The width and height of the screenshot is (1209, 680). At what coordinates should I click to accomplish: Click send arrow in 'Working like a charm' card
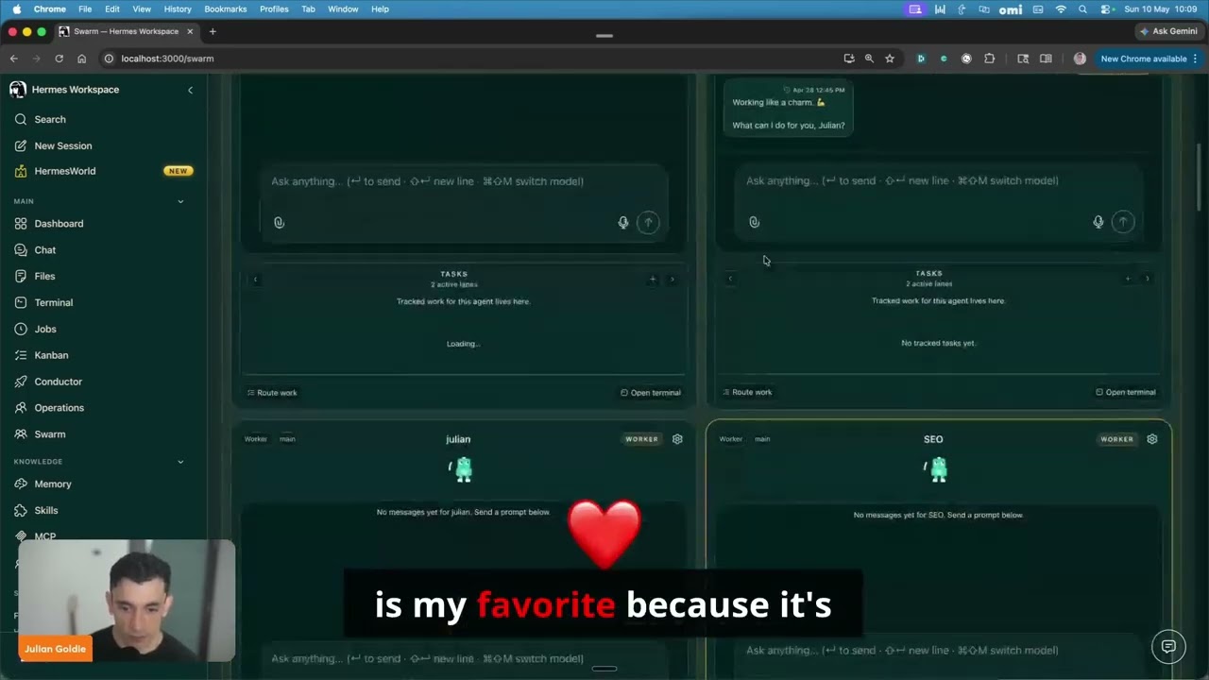click(x=1123, y=222)
